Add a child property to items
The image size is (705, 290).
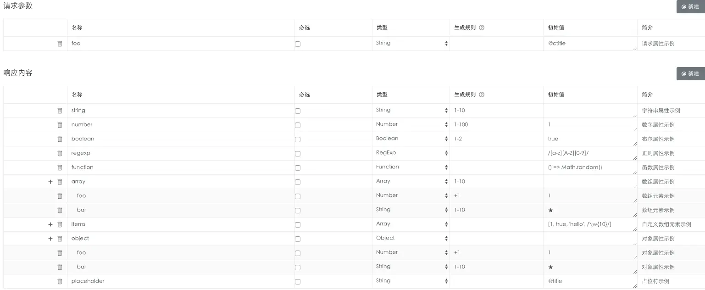tap(50, 224)
